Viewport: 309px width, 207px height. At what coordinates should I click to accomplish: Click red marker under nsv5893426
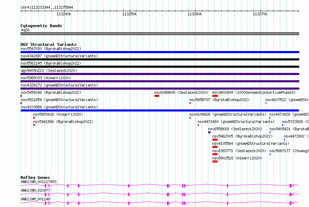click(34, 118)
